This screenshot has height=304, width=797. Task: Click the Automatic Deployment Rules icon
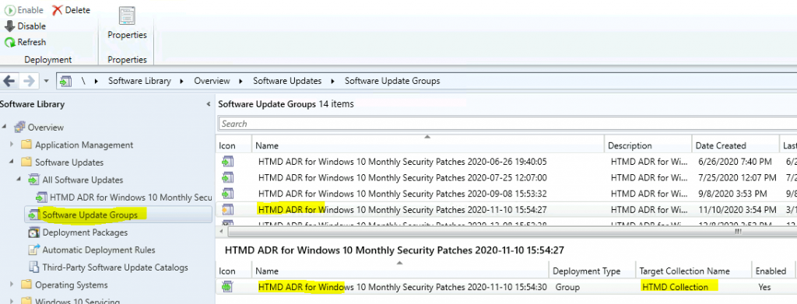(33, 250)
